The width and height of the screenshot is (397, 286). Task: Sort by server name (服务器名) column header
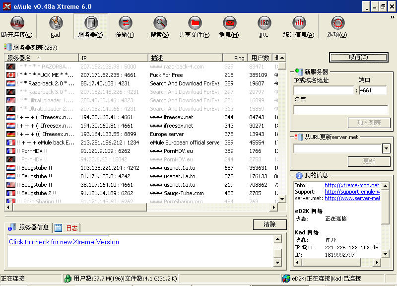coord(42,58)
